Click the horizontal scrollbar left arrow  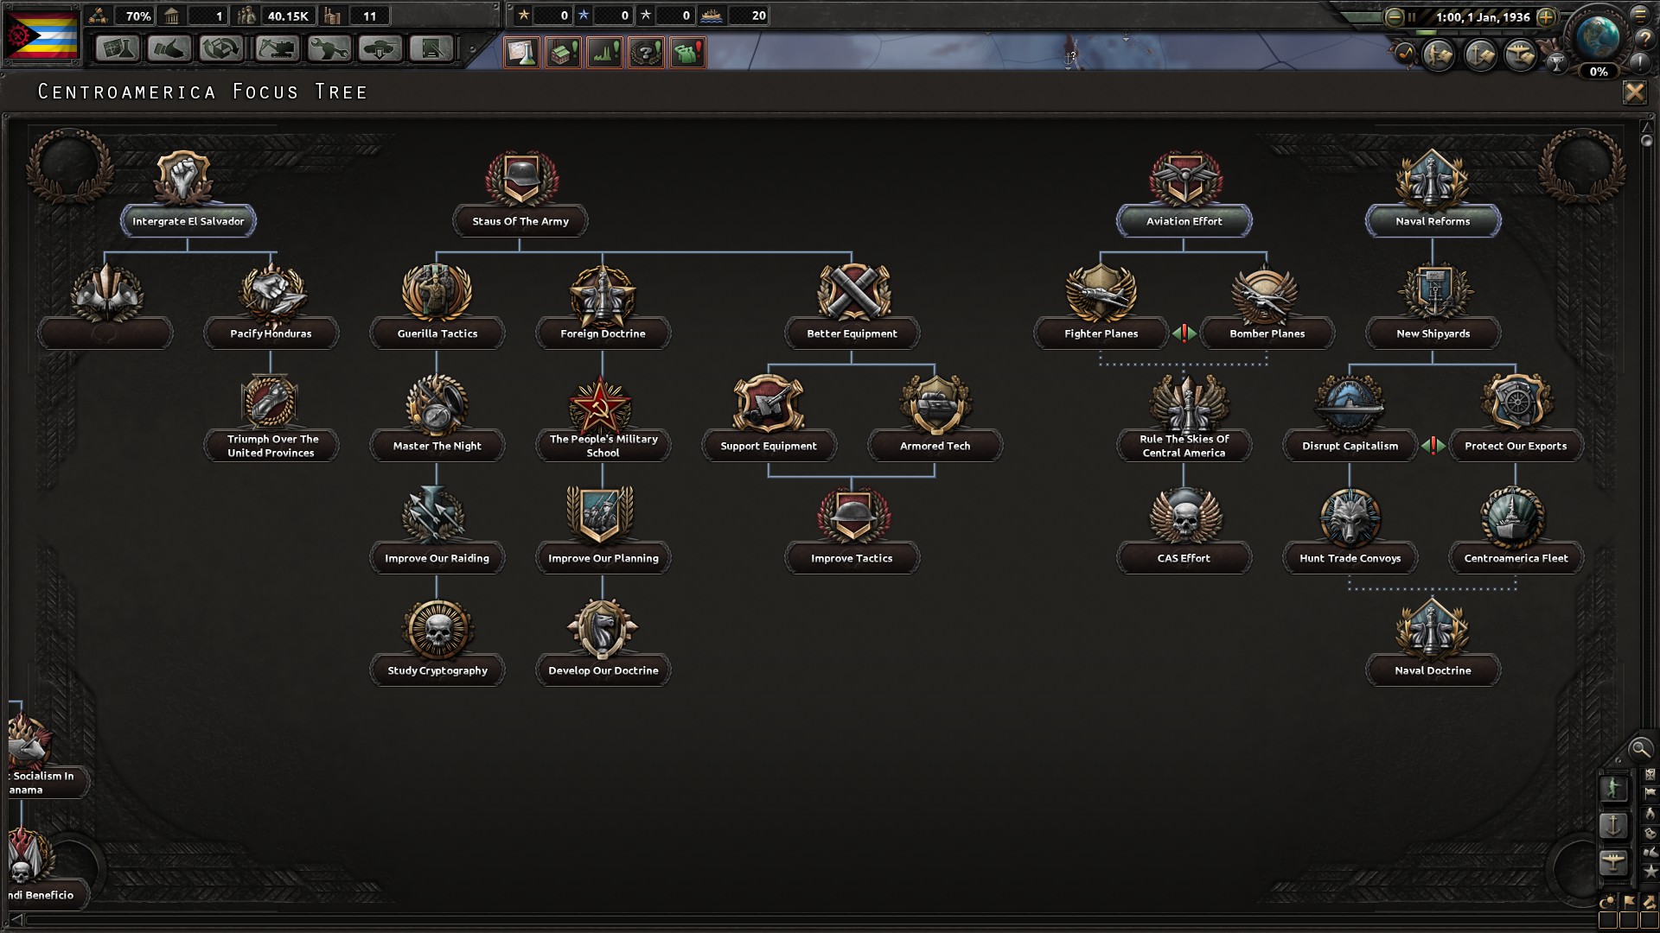click(16, 919)
